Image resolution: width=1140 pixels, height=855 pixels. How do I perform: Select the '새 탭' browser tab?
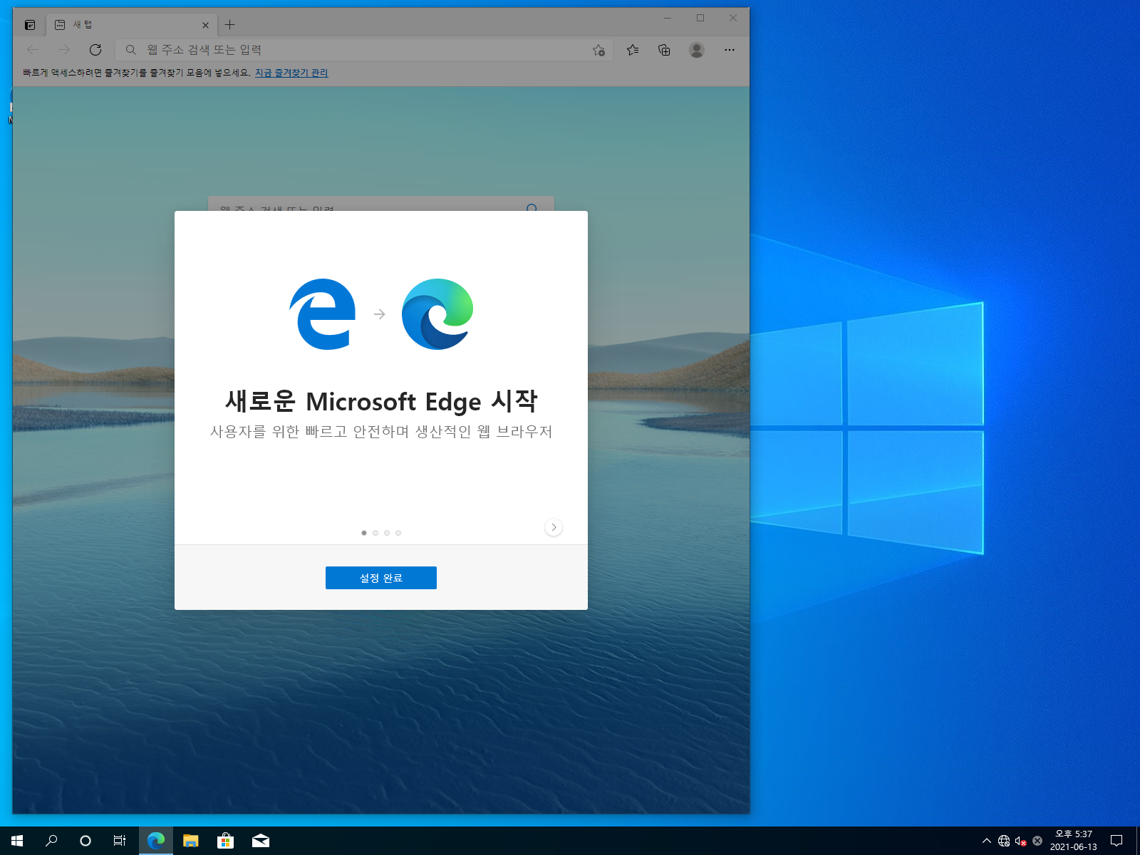click(132, 25)
